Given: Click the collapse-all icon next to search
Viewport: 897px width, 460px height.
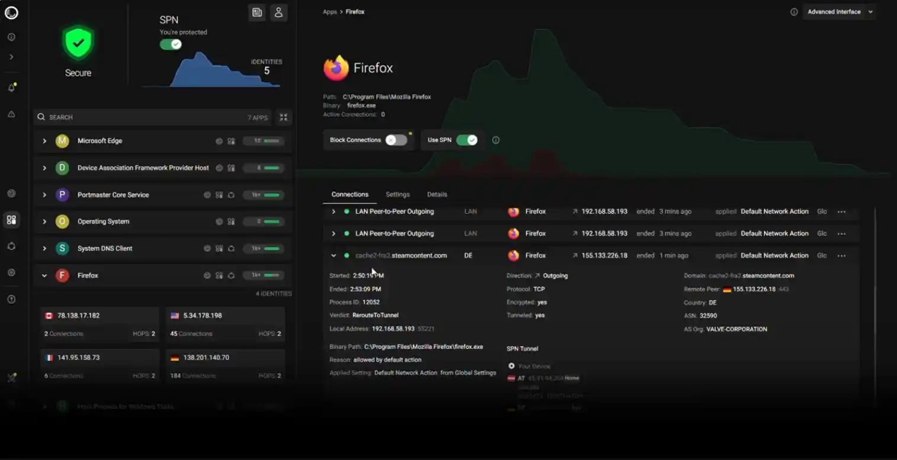Looking at the screenshot, I should (284, 117).
